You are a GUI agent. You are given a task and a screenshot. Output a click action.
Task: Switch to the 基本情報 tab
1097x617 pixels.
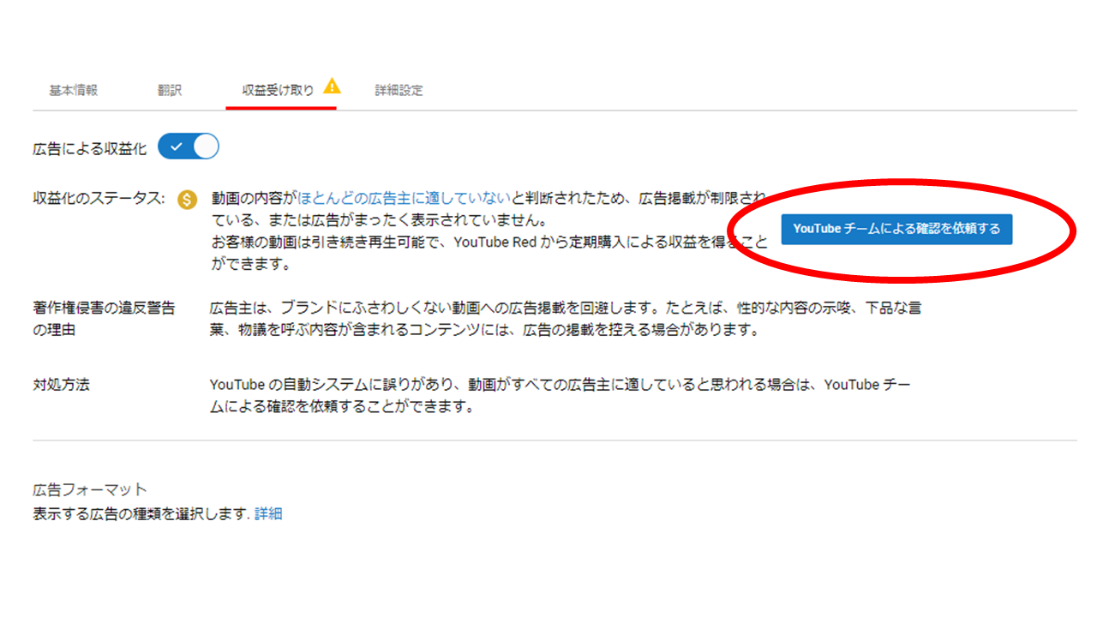click(75, 88)
